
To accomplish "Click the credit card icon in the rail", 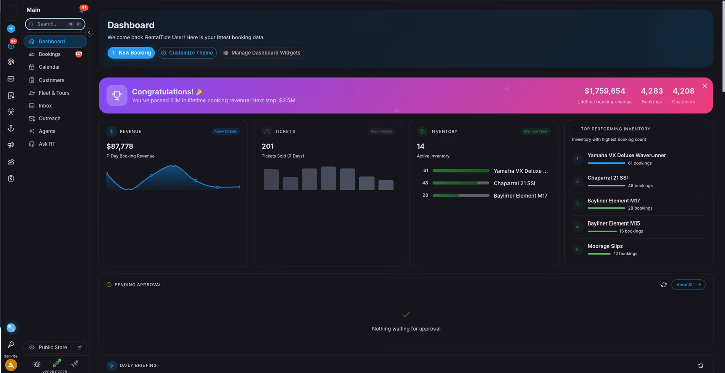I will [x=11, y=79].
